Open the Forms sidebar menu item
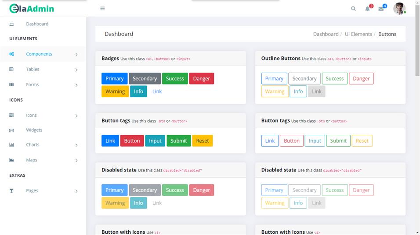Screen dimensions: 420x235 [33, 85]
